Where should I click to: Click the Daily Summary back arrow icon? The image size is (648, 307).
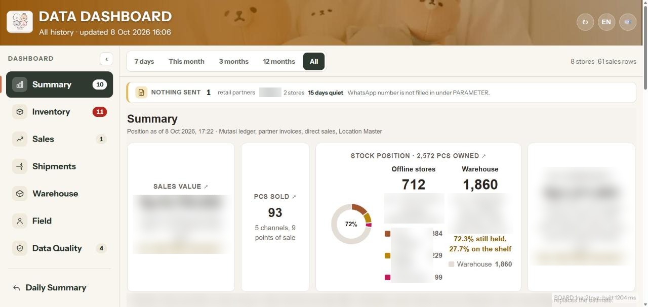click(x=17, y=288)
